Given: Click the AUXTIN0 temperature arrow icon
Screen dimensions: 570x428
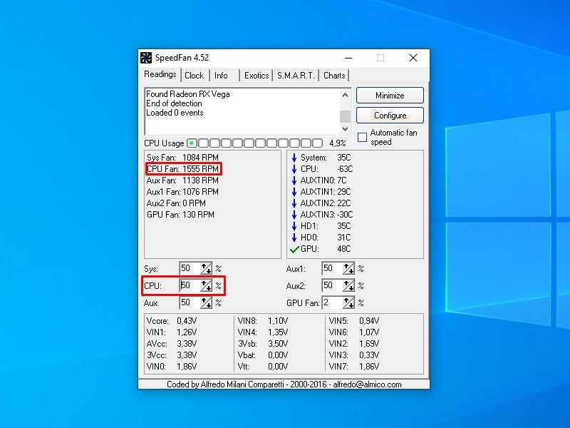Looking at the screenshot, I should 294,180.
